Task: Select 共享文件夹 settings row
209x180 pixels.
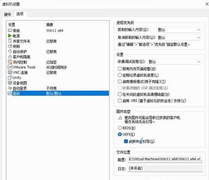Action: point(58,41)
